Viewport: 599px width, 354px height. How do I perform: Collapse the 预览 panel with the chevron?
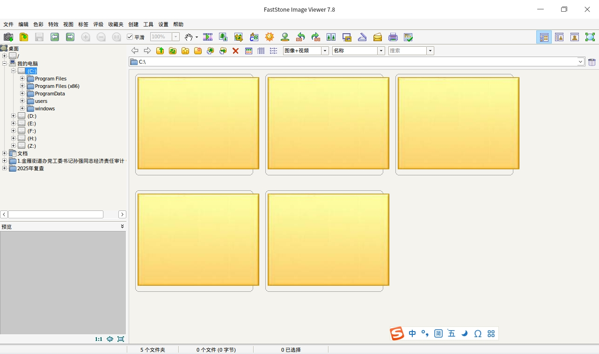(123, 226)
